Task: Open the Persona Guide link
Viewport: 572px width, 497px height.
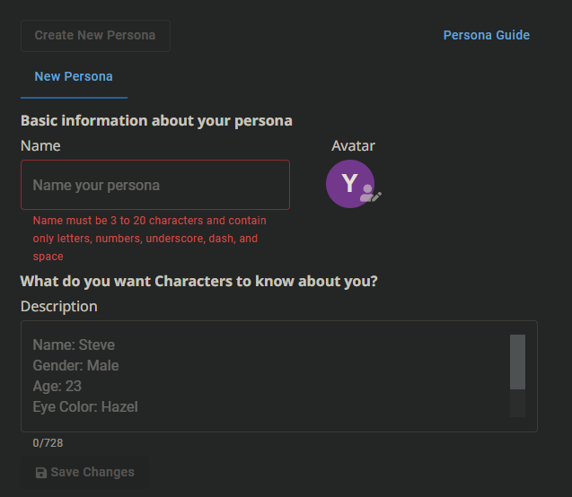Action: coord(487,35)
